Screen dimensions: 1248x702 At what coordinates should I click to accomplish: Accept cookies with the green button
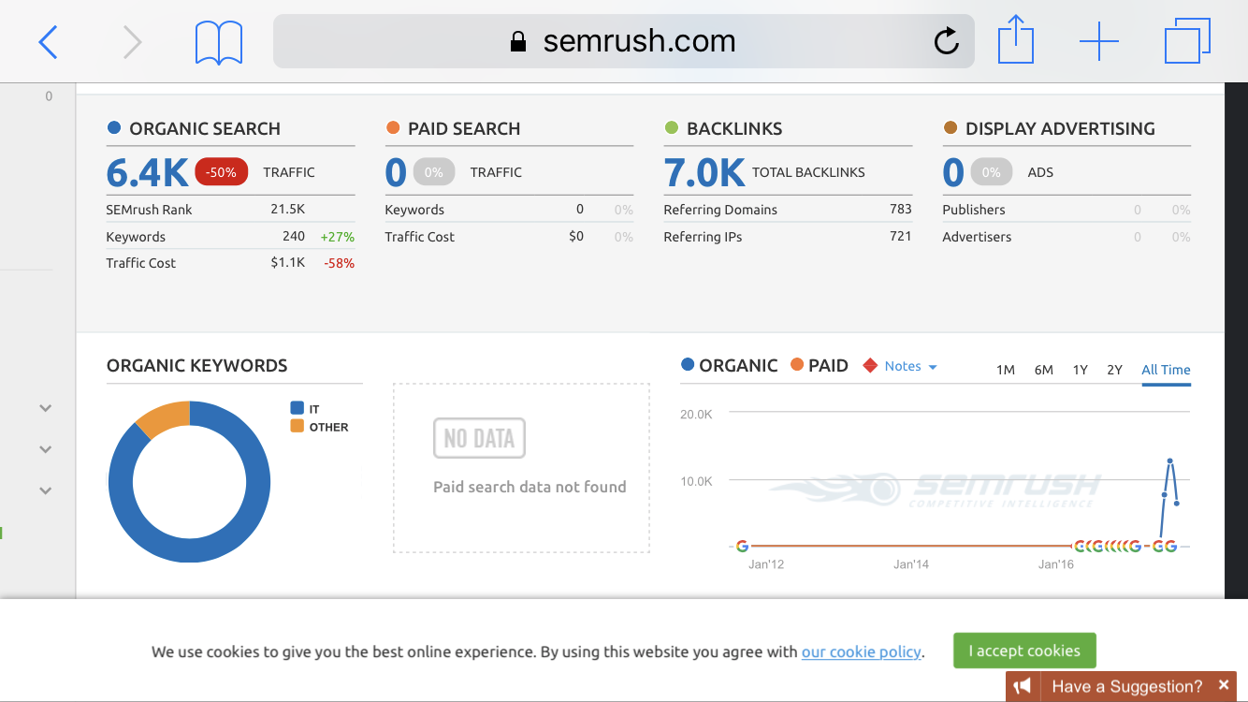[x=1024, y=651]
